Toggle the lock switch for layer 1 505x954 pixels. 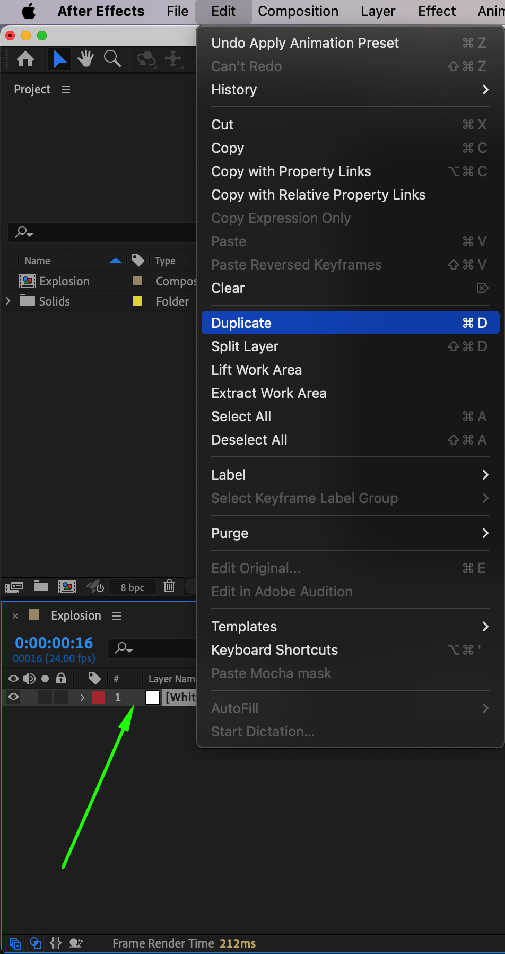(61, 697)
